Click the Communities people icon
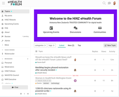119x97 pixels. pyautogui.click(x=100, y=28)
